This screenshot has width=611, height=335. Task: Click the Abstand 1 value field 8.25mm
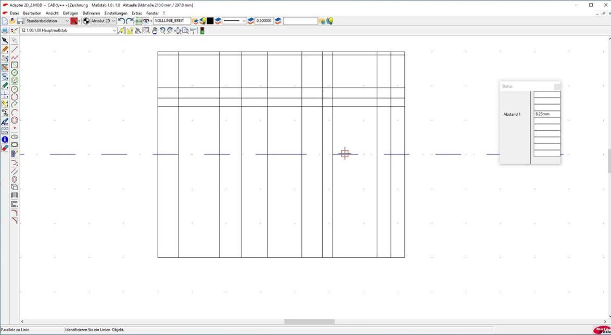click(x=546, y=114)
